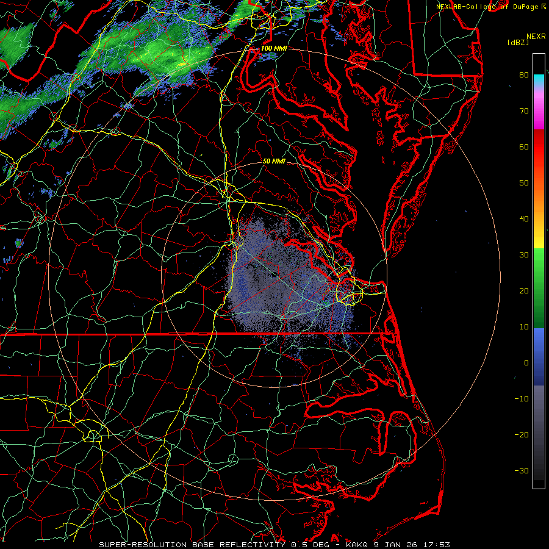Click the 30 value on the dBZ scale
Screen dimensions: 549x549
coord(524,254)
